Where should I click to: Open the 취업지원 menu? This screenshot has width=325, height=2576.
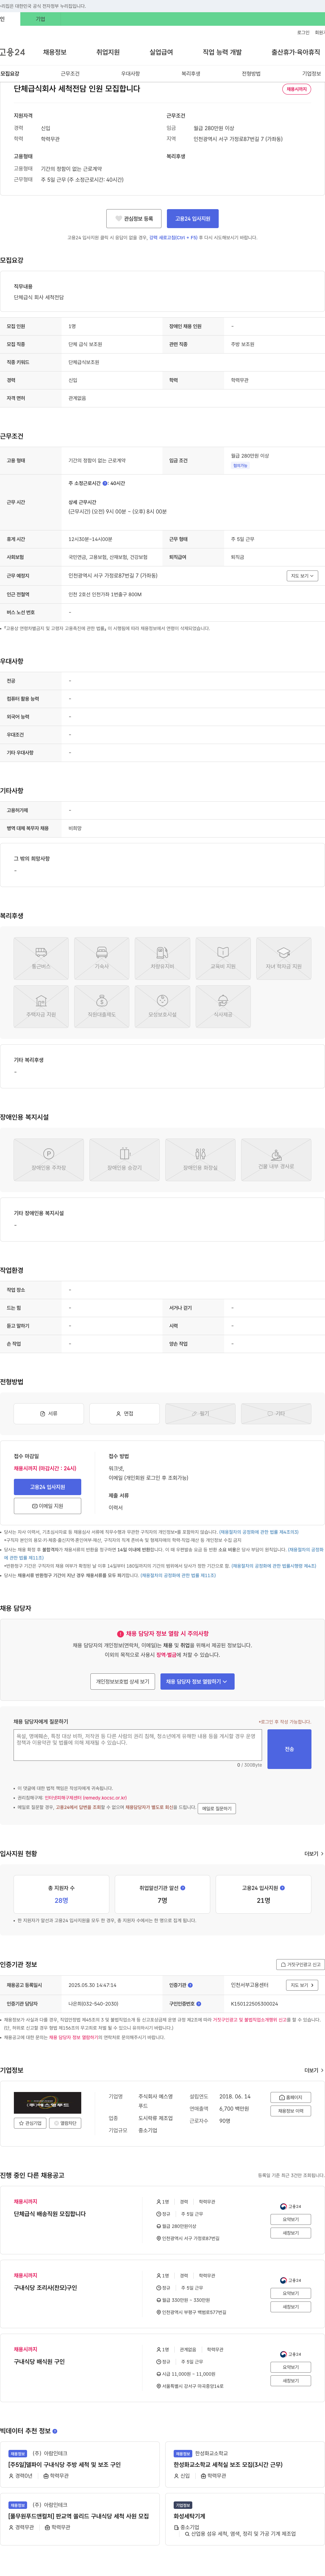(x=108, y=52)
